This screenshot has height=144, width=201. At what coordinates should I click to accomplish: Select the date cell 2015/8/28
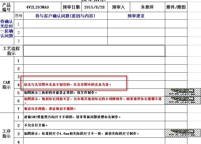click(x=95, y=7)
